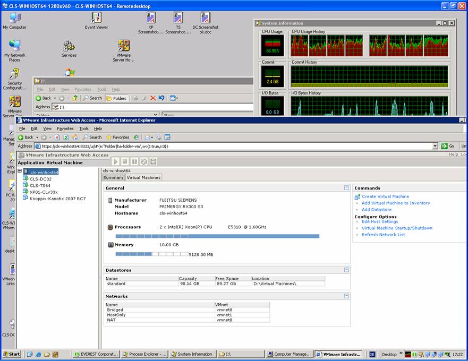Click the Power Off stop button
Image resolution: width=468 pixels, height=361 pixels.
click(125, 161)
